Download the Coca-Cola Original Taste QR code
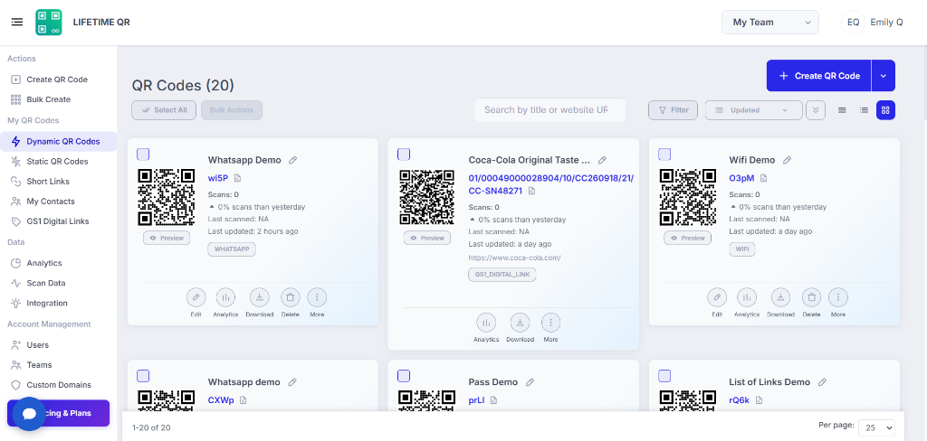927x441 pixels. click(520, 323)
